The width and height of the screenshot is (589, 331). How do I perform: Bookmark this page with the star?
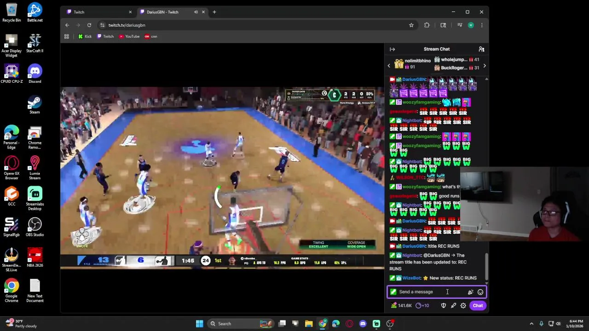411,25
